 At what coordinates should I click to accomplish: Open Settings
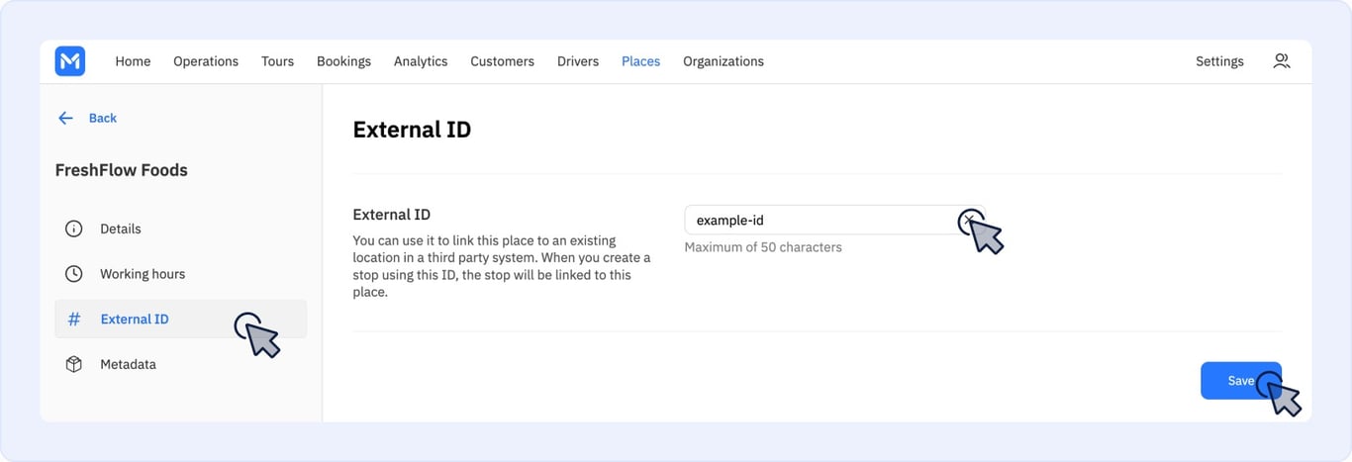click(x=1219, y=61)
